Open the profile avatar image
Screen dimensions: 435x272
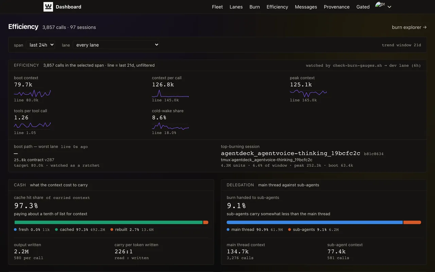point(380,5)
